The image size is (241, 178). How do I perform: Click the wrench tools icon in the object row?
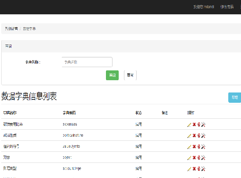click(203, 158)
